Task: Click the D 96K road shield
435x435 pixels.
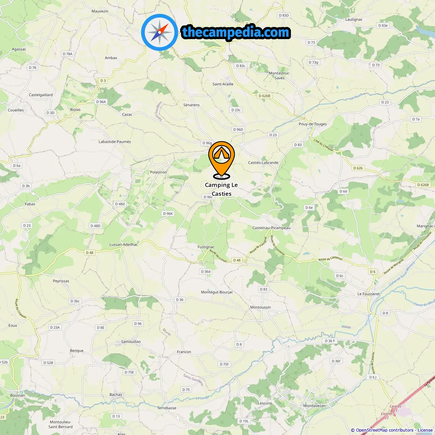Action: [x=168, y=213]
